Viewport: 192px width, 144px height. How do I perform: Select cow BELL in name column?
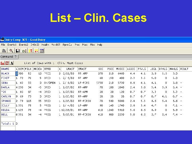point(8,114)
